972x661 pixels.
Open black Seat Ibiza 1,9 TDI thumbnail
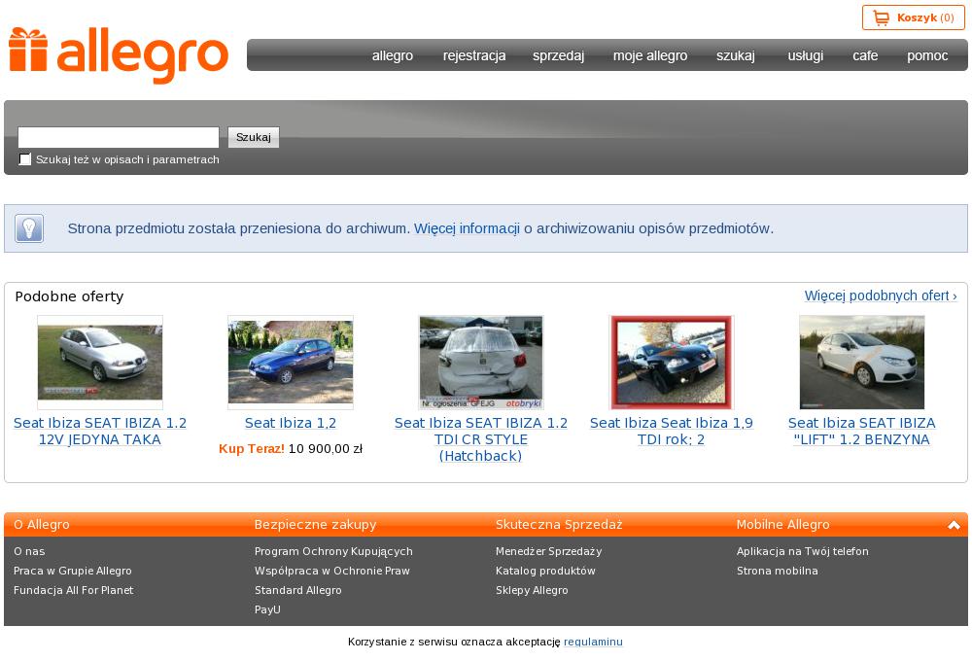[672, 363]
